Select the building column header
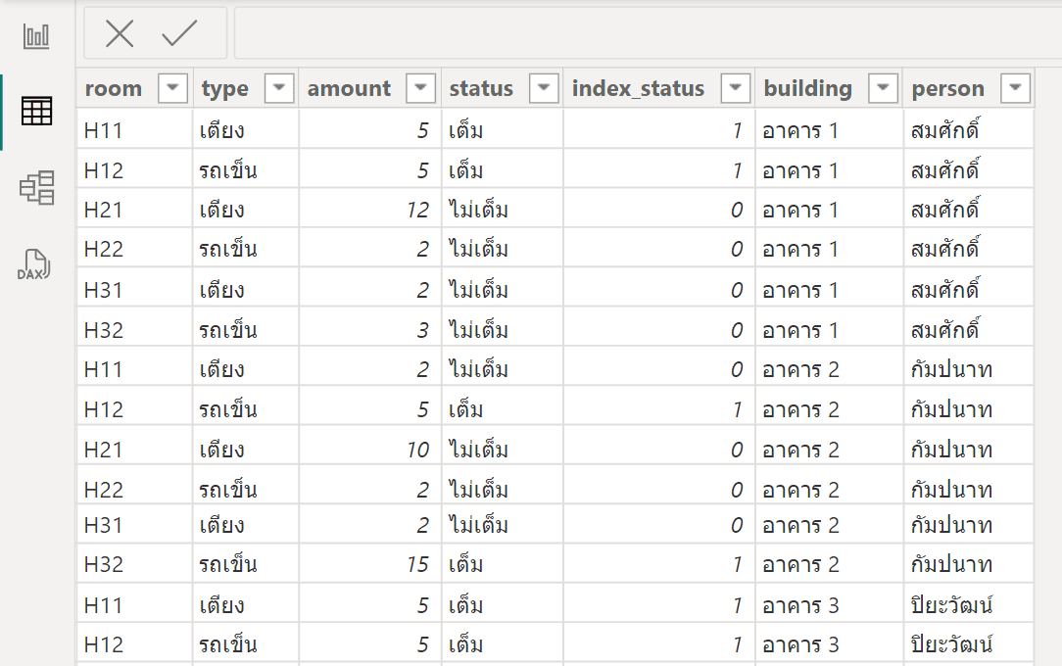The image size is (1062, 666). [x=808, y=88]
